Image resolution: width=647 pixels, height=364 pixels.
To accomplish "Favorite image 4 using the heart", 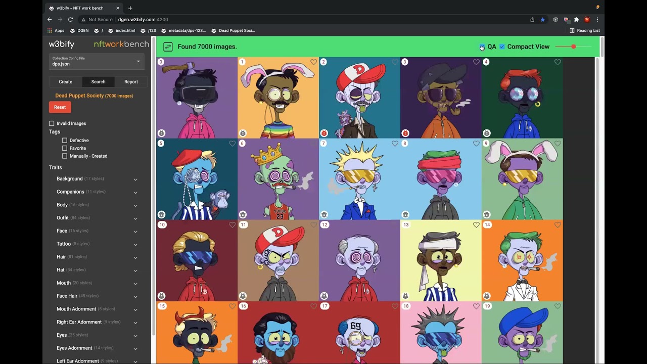I will click(558, 62).
